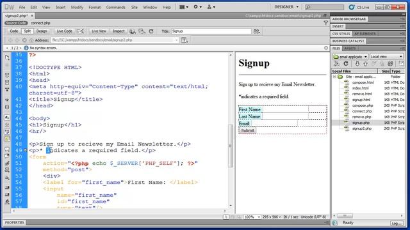Click the Log... button in Files panel

397,223
